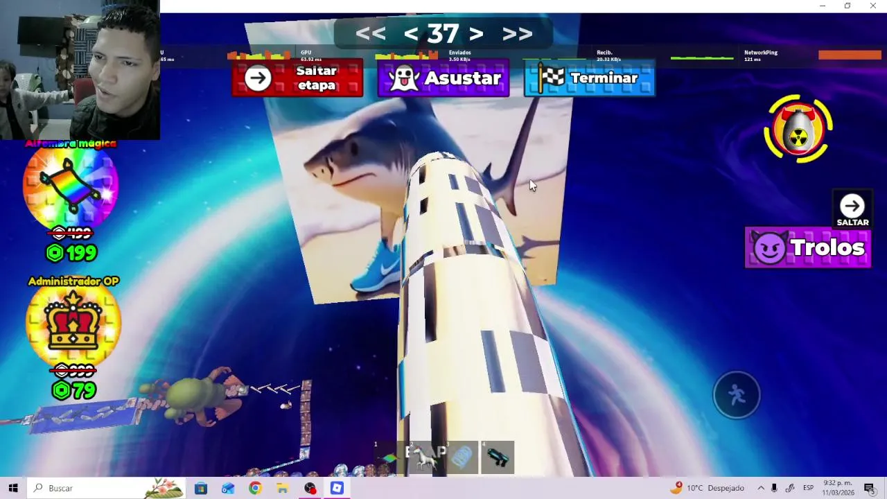
Task: Skip forward with double-right arrows
Action: 517,34
